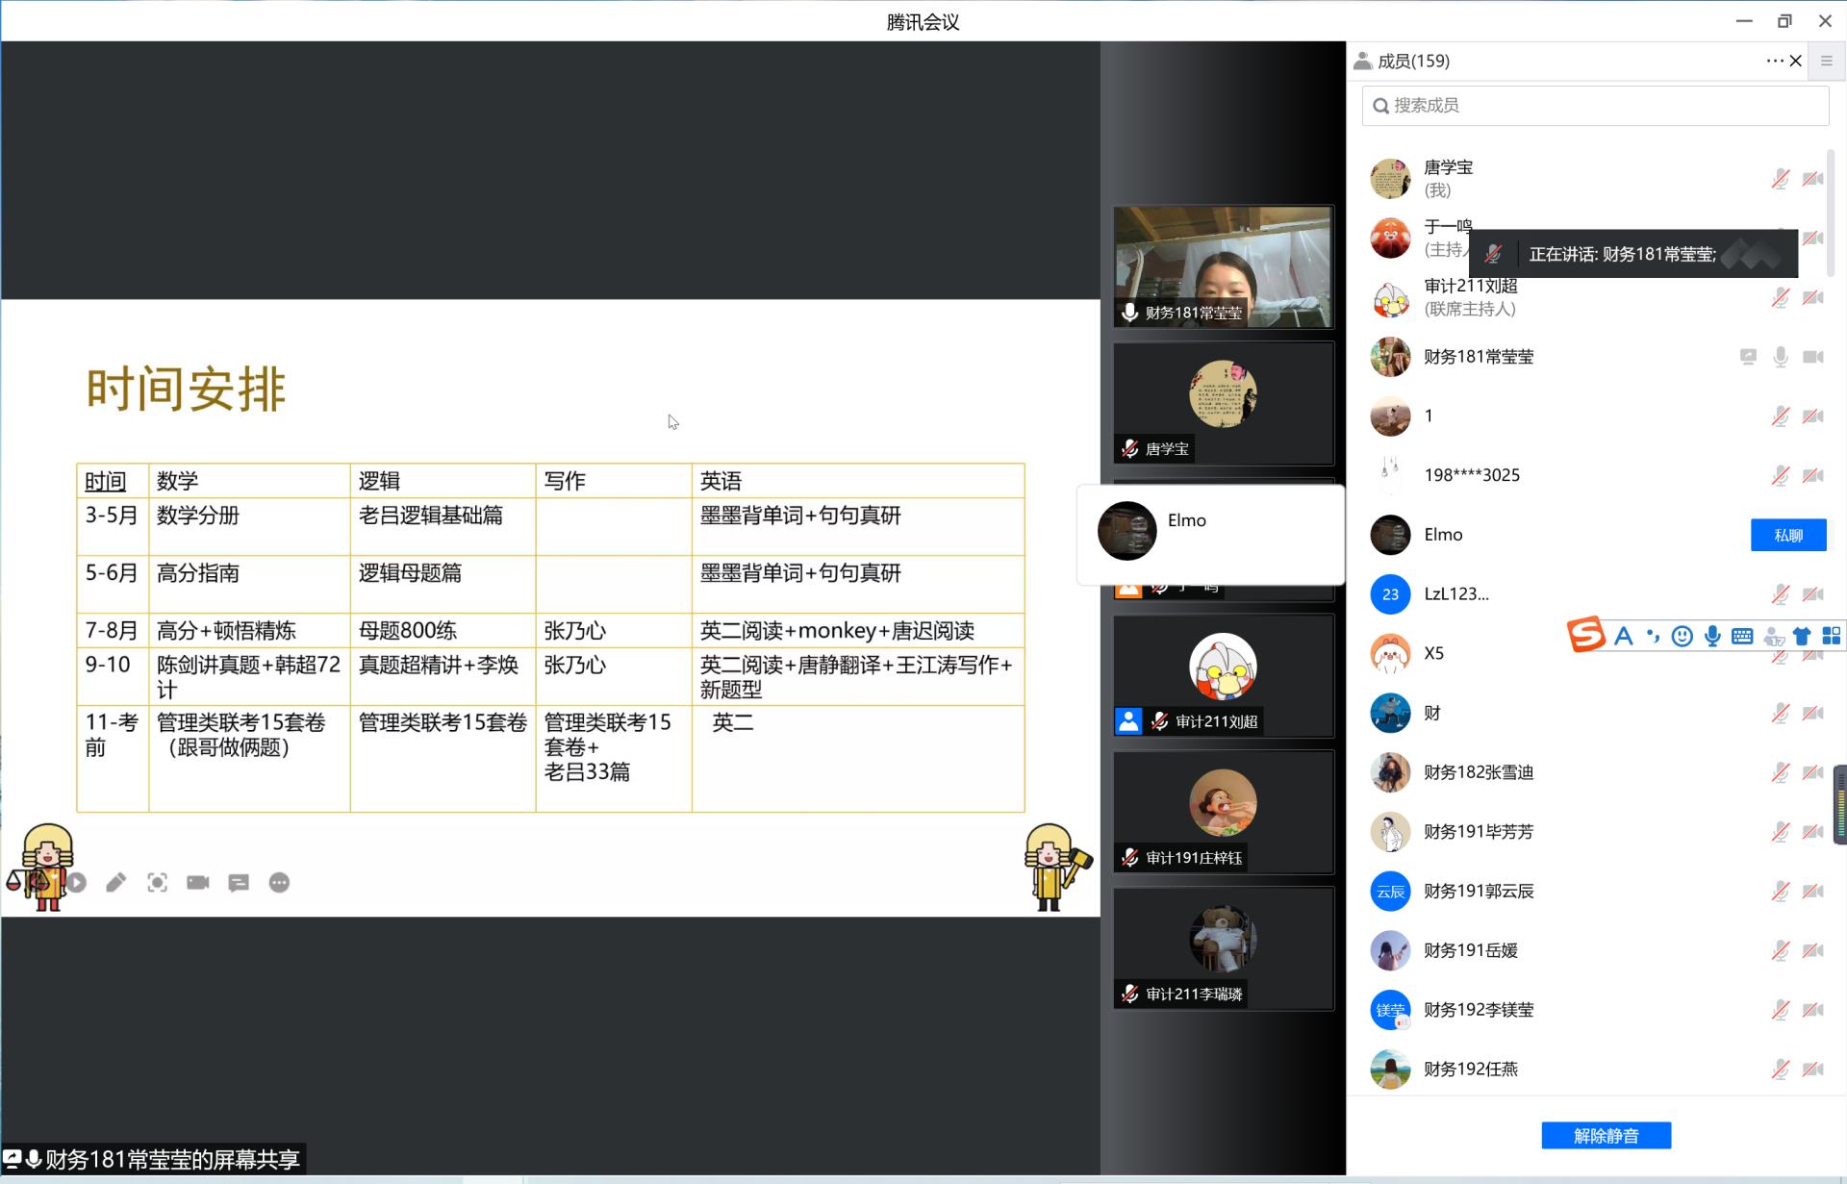Click the 审计211李瑞璘 video tile
The image size is (1847, 1184).
tap(1224, 948)
